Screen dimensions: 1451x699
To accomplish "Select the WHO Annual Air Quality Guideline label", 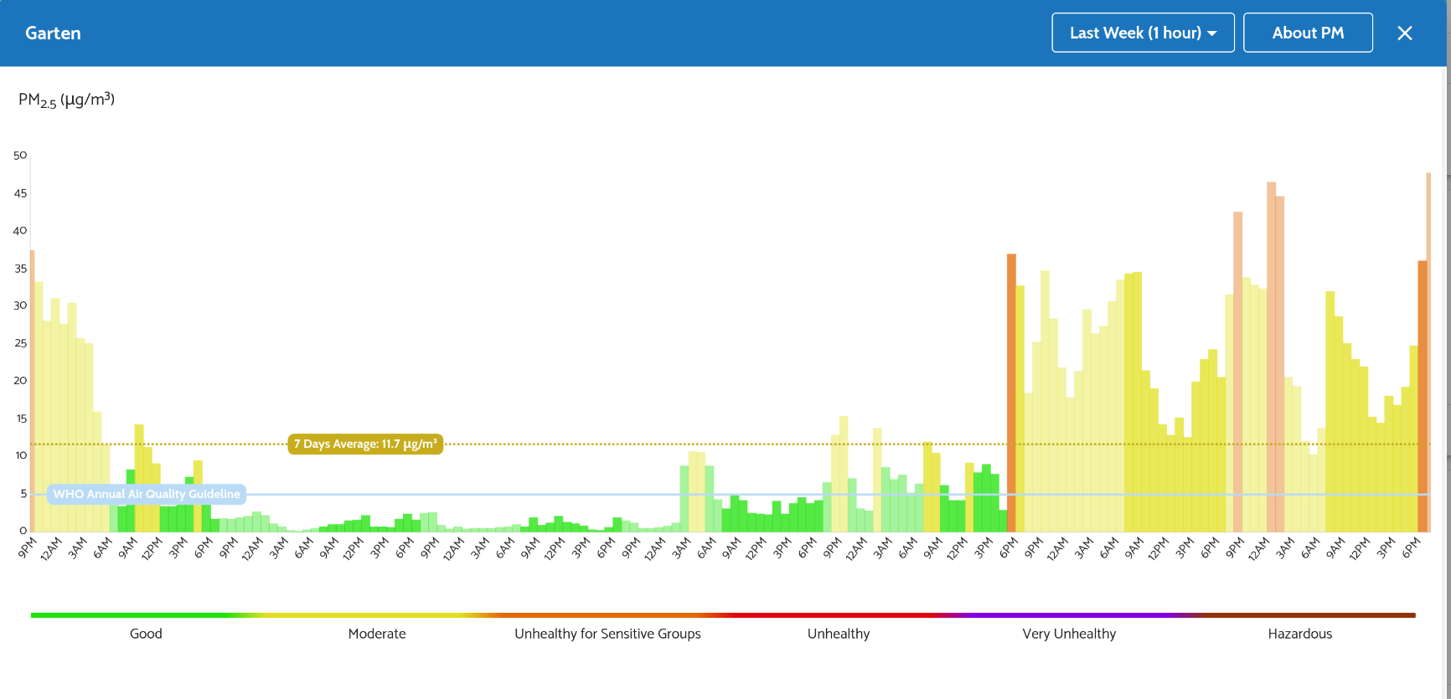I will click(x=147, y=494).
